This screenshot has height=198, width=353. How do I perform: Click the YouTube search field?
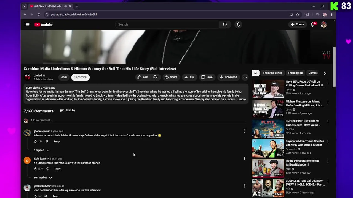click(167, 24)
